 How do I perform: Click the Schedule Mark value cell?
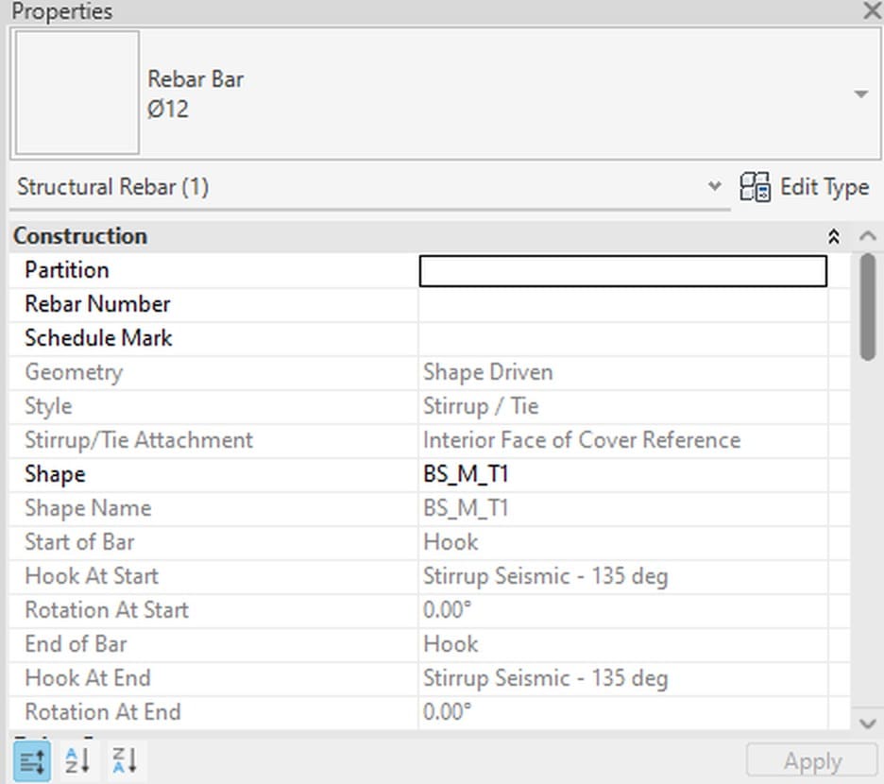pos(623,338)
